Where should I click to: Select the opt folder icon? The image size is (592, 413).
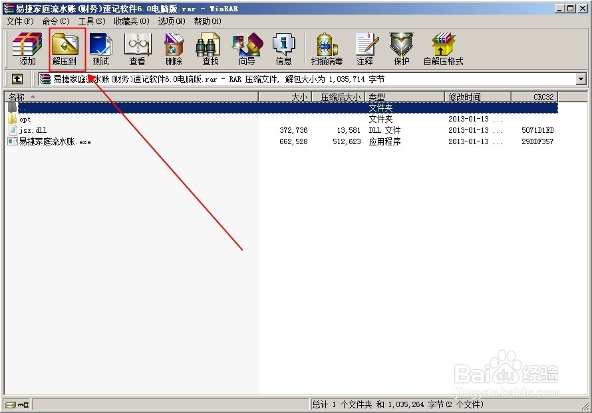click(x=12, y=119)
